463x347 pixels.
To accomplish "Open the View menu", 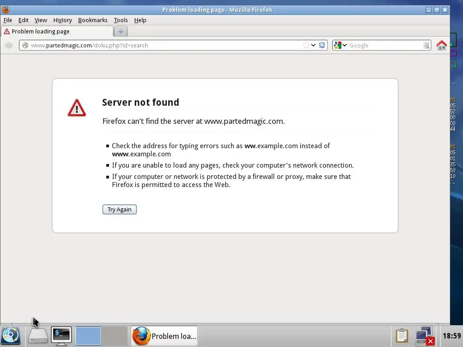I will pyautogui.click(x=41, y=20).
